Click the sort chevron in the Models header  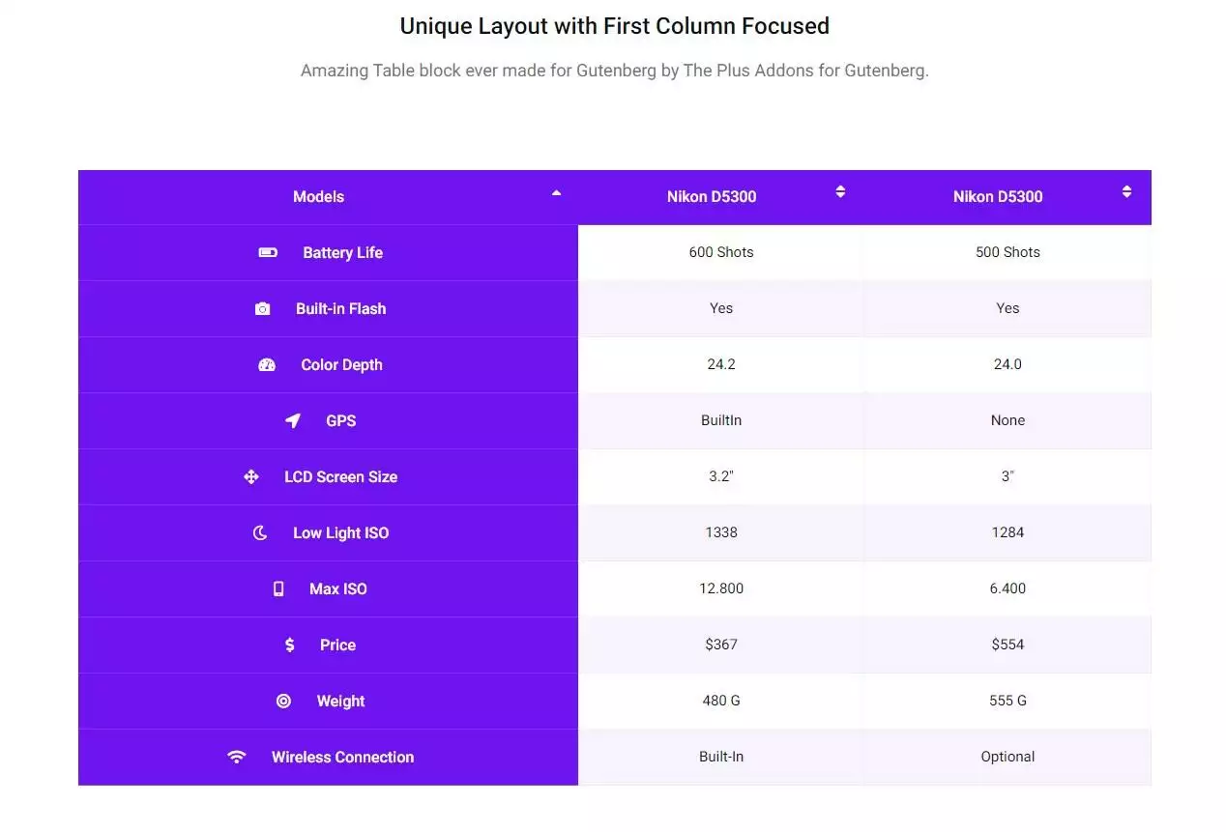[556, 193]
